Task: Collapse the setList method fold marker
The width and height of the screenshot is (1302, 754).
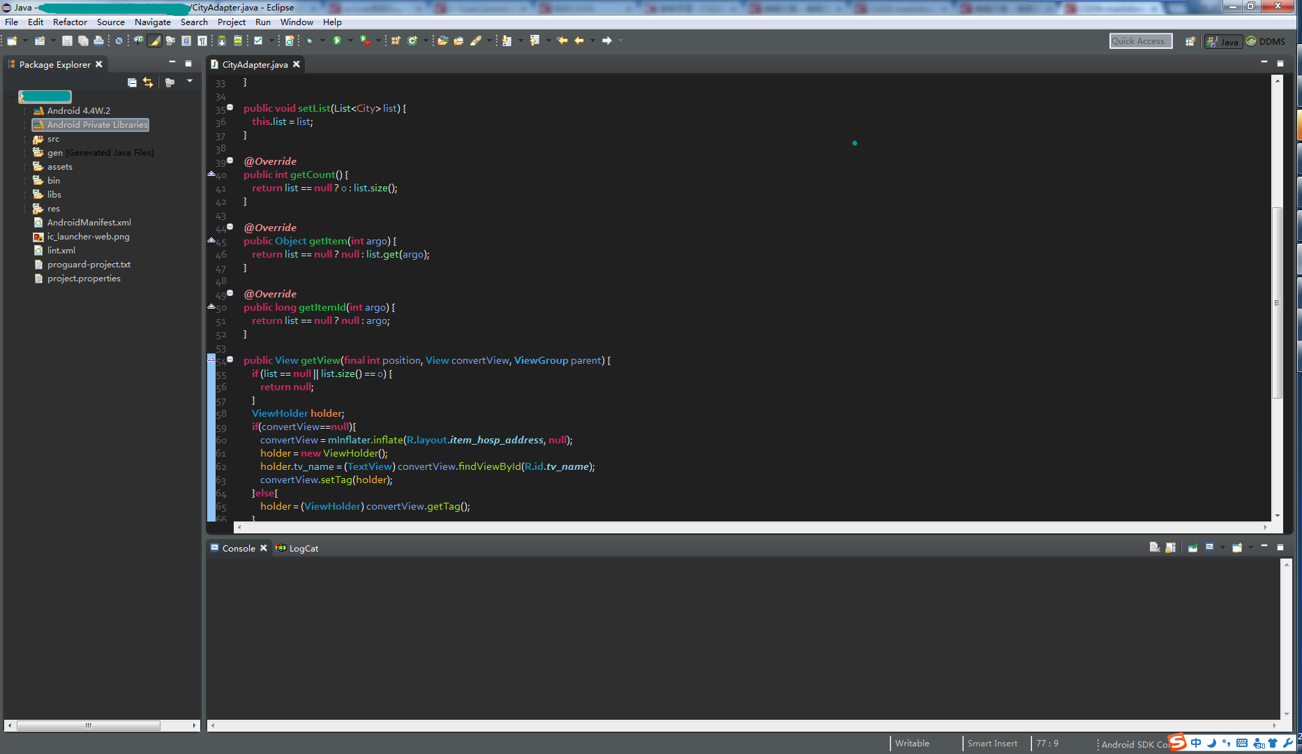Action: click(x=230, y=107)
